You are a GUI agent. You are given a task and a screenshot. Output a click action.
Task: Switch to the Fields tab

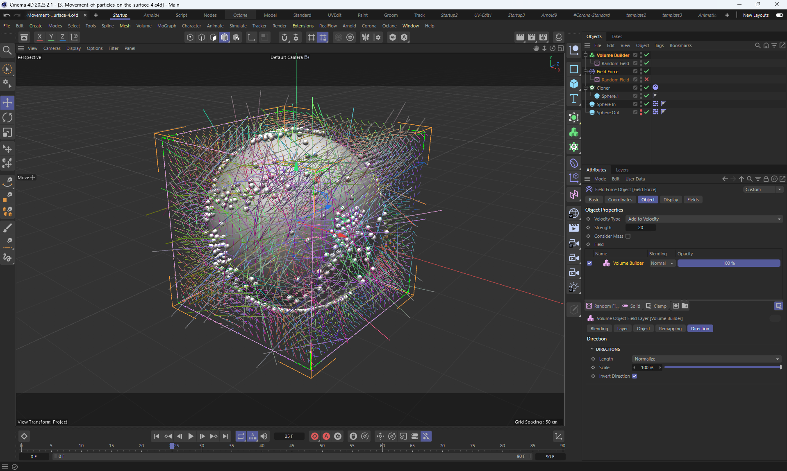point(693,200)
